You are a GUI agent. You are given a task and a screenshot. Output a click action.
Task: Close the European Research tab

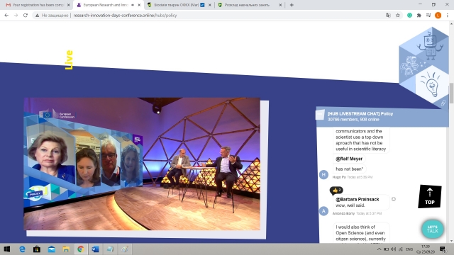coord(139,5)
